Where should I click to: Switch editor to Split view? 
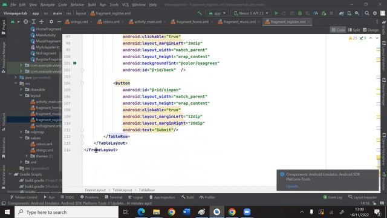point(354,30)
